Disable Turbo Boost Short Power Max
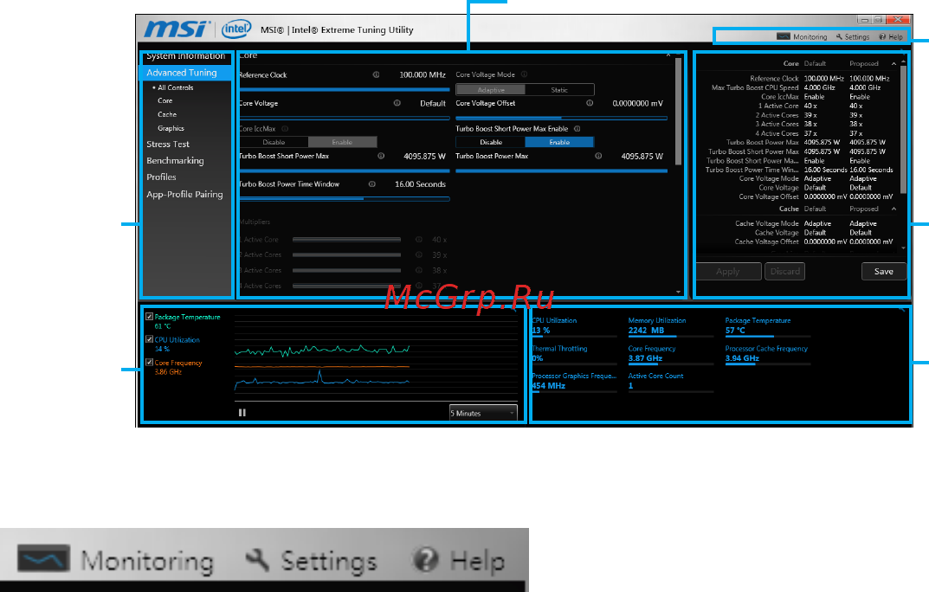The height and width of the screenshot is (592, 929). (491, 142)
